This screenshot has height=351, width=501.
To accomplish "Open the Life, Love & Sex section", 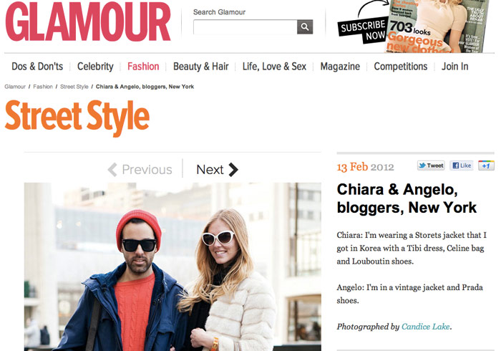I will point(274,67).
